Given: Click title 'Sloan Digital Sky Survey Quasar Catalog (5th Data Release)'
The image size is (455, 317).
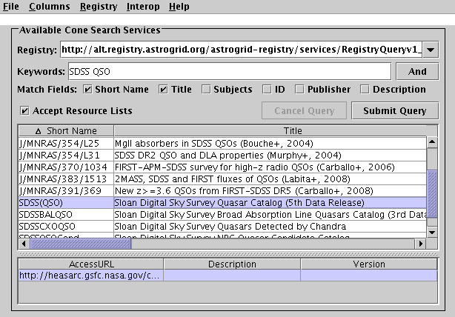Looking at the screenshot, I should tap(239, 203).
